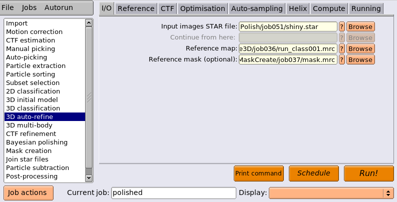Click scroll-down arrow of job type list
Image resolution: width=397 pixels, height=202 pixels.
89,178
